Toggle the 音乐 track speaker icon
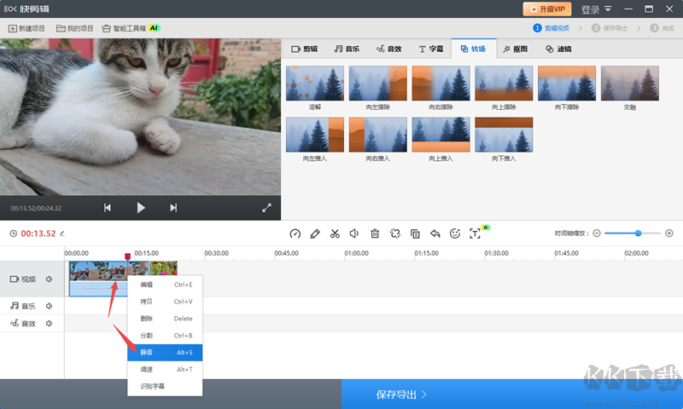The width and height of the screenshot is (683, 409). [x=50, y=306]
